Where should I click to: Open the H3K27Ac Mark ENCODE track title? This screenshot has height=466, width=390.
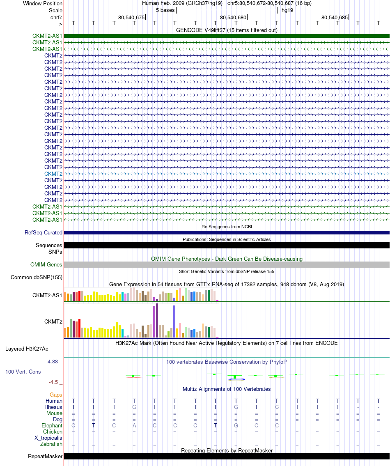tap(227, 343)
